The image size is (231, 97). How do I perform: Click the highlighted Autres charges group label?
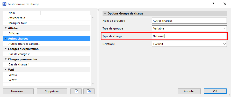[18, 39]
